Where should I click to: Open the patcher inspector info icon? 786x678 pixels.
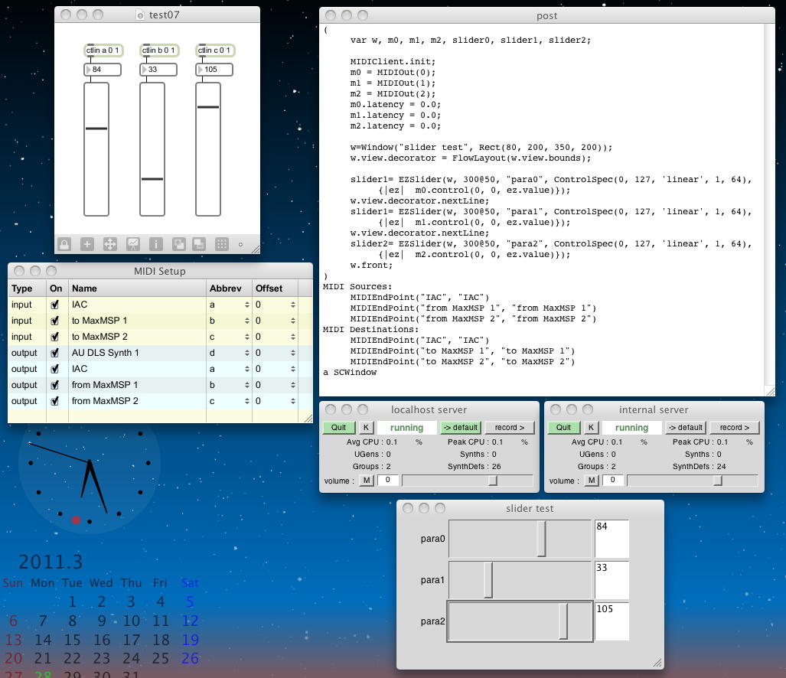point(155,244)
